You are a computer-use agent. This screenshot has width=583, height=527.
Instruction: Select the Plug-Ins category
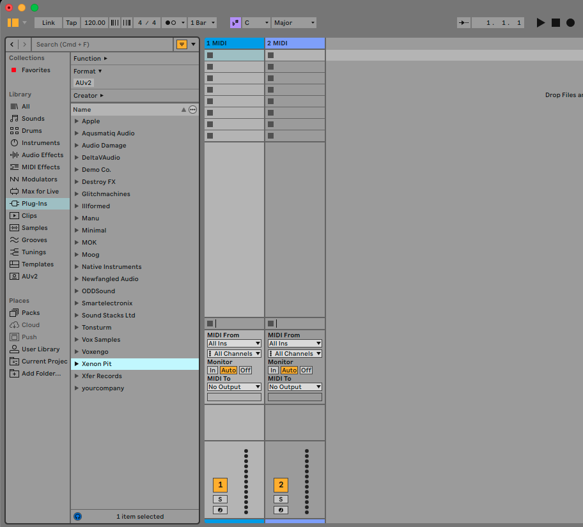38,204
